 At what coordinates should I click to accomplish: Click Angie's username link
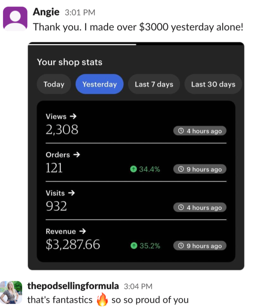(x=46, y=12)
